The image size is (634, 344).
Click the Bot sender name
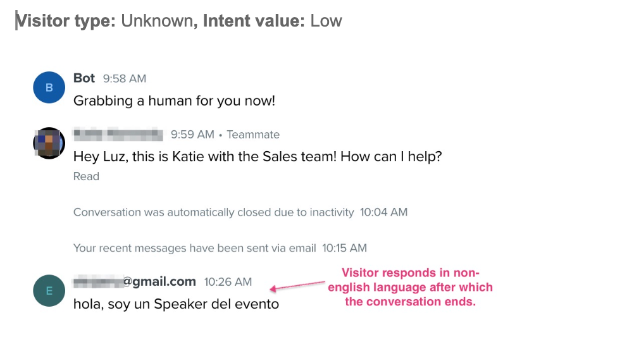tap(84, 78)
